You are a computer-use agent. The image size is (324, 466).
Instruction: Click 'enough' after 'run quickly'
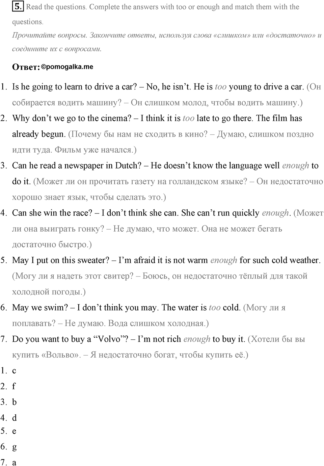click(275, 213)
